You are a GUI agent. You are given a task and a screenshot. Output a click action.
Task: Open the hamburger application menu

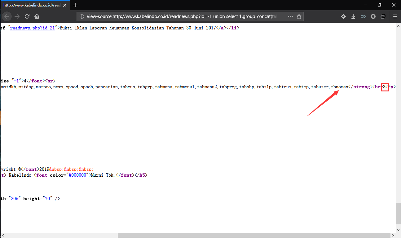pyautogui.click(x=395, y=16)
